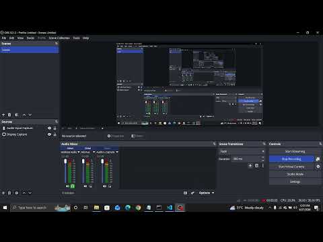Screen dimensions: 323x242
Task: Open the File menu
Action: tap(4, 38)
